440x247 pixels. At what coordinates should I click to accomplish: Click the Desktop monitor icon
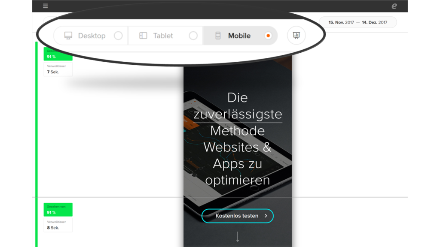[68, 36]
